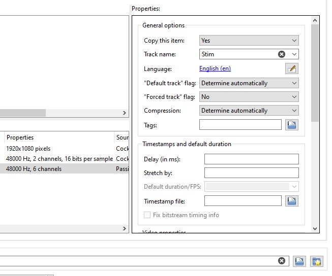Clear the destination file field
This screenshot has width=332, height=276.
[281, 261]
